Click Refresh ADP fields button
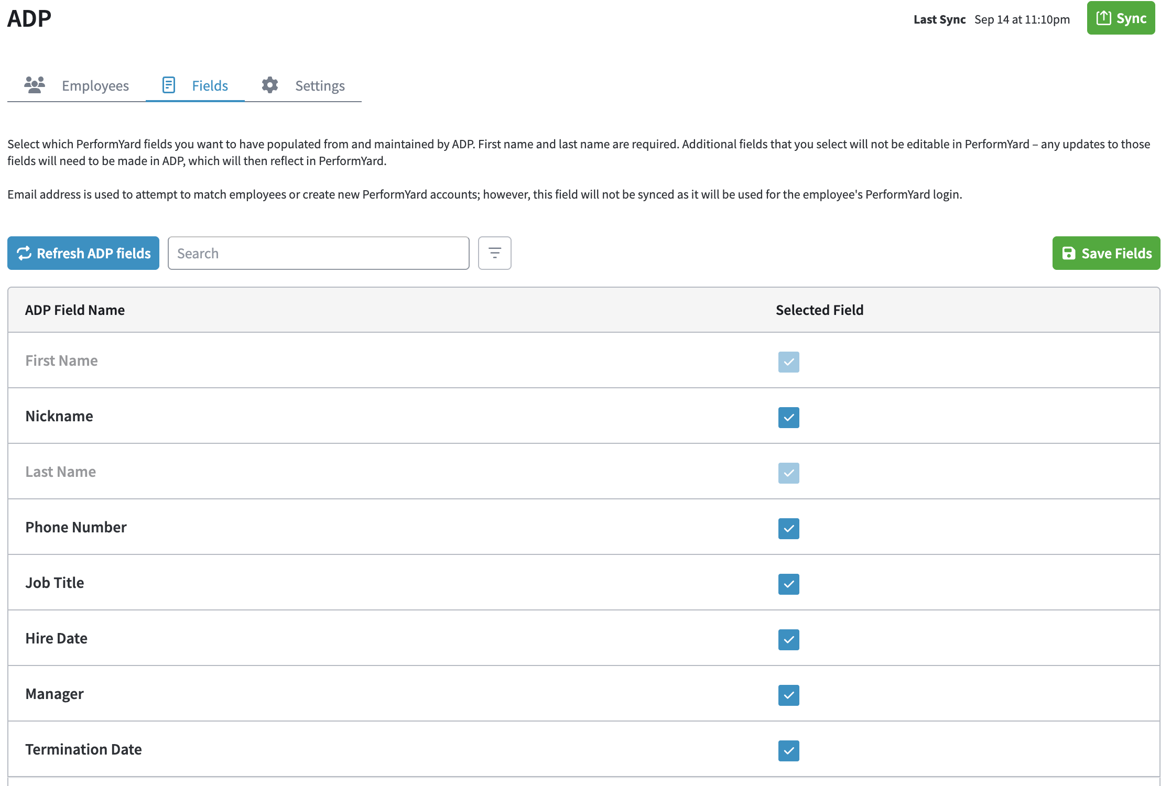The height and width of the screenshot is (786, 1171). point(83,253)
